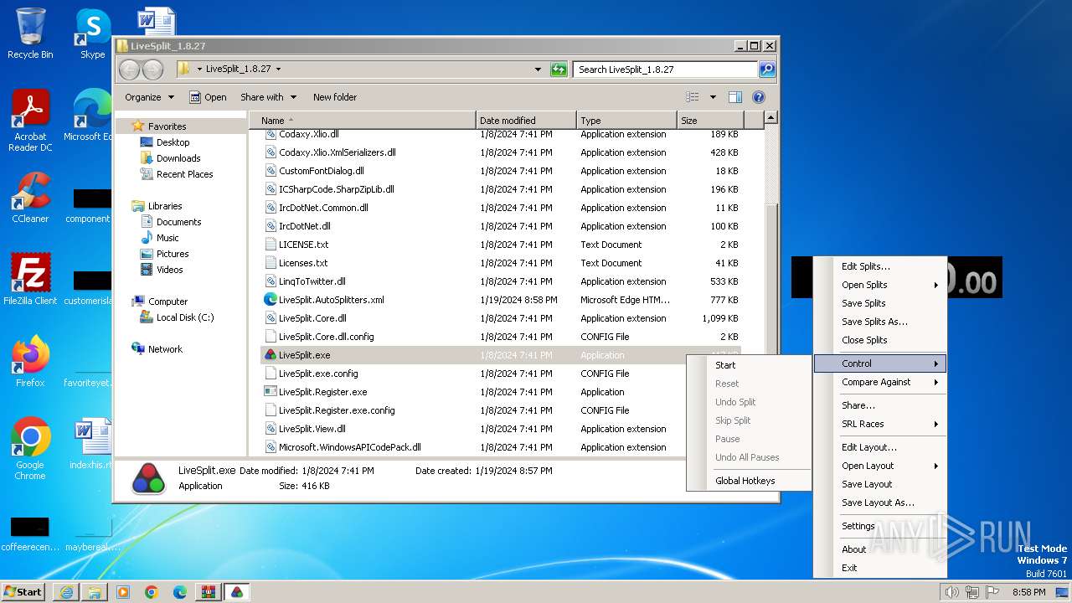Click the file list vertical scrollbar
This screenshot has width=1072, height=603.
tap(771, 285)
